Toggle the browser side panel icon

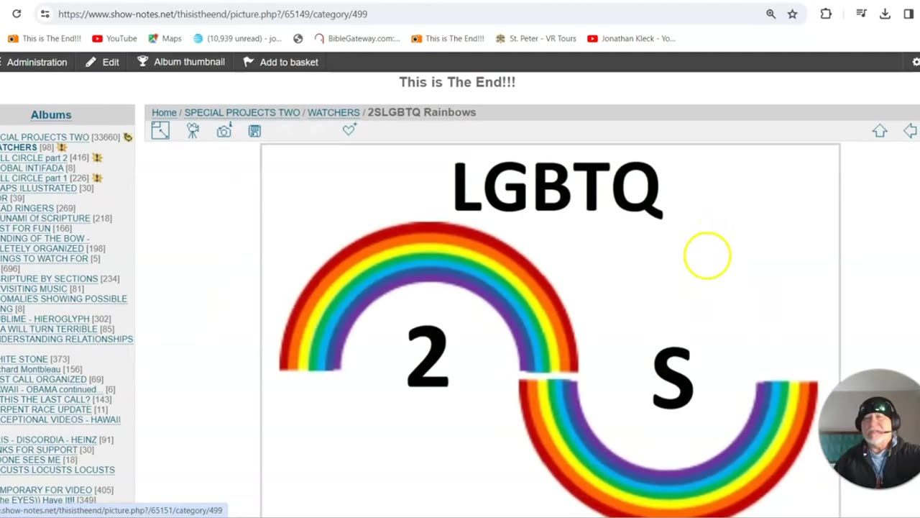pyautogui.click(x=908, y=14)
